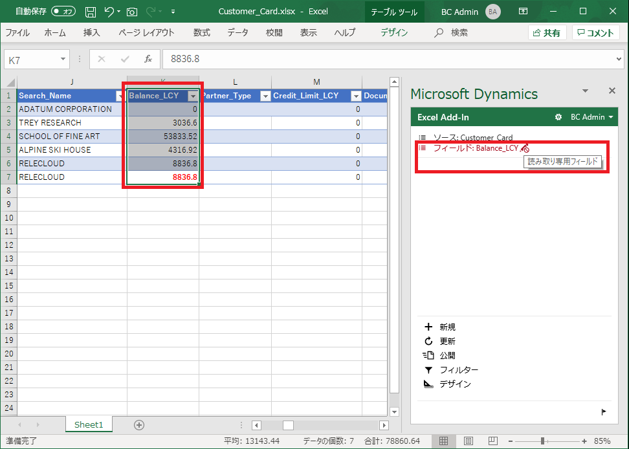
Task: Open the データ tab
Action: pyautogui.click(x=238, y=32)
